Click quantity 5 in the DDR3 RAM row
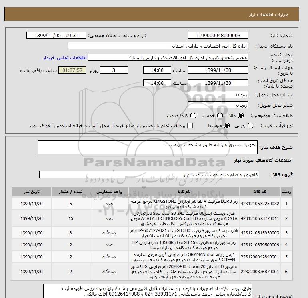Screen dimensions: 308x298 pyautogui.click(x=71, y=204)
